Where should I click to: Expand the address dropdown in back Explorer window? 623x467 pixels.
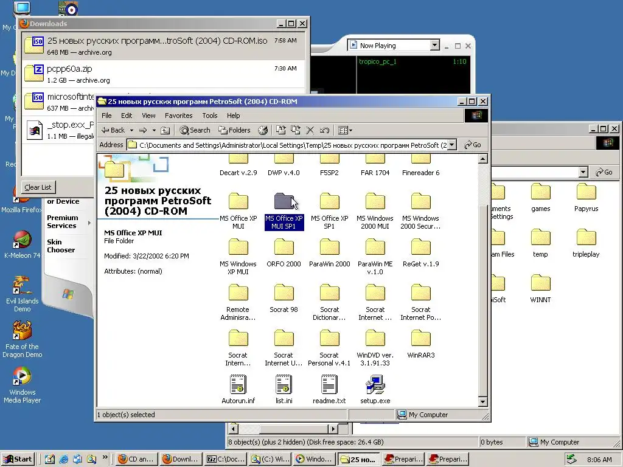pyautogui.click(x=583, y=172)
